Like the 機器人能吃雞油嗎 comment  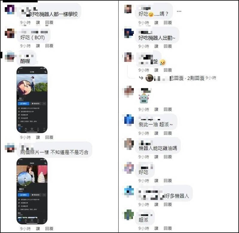click(x=156, y=157)
